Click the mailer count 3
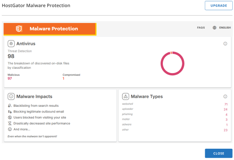The height and width of the screenshot is (160, 234). [226, 120]
